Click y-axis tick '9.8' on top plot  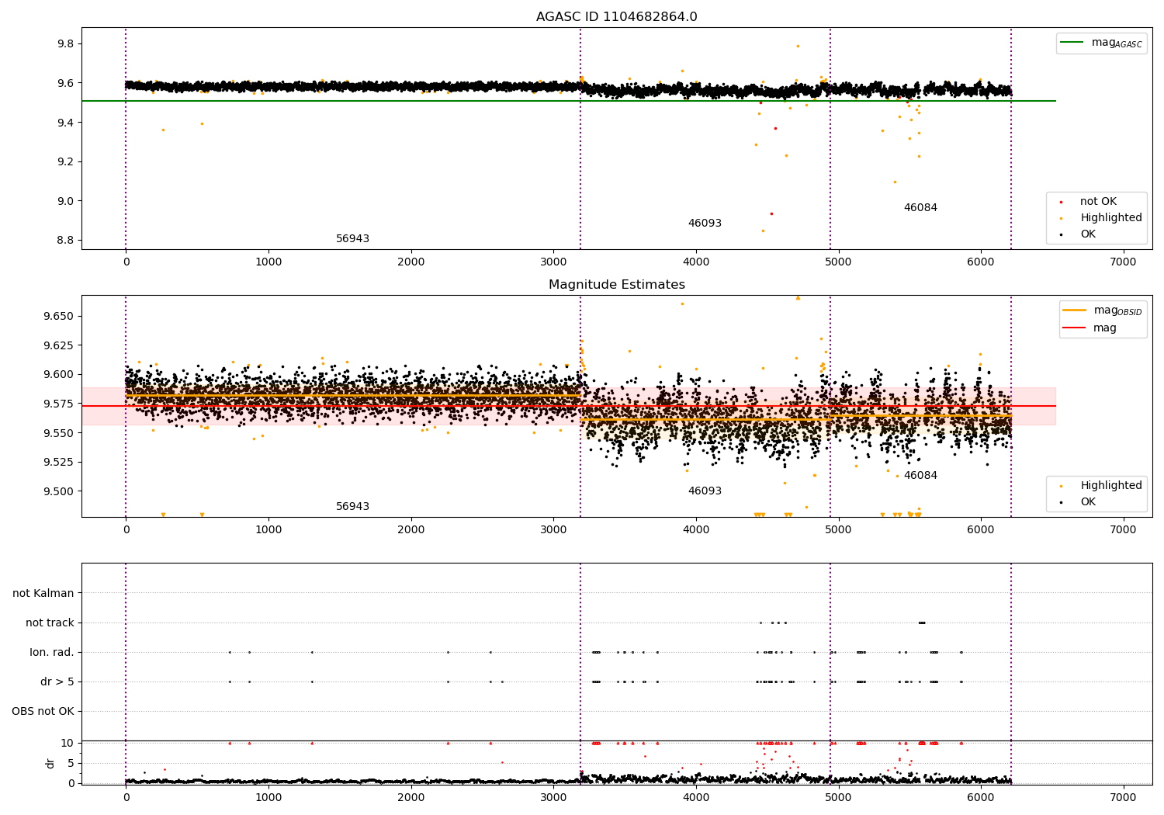pos(66,44)
